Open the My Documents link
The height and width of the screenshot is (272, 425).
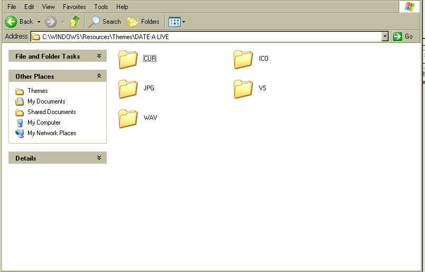click(47, 101)
